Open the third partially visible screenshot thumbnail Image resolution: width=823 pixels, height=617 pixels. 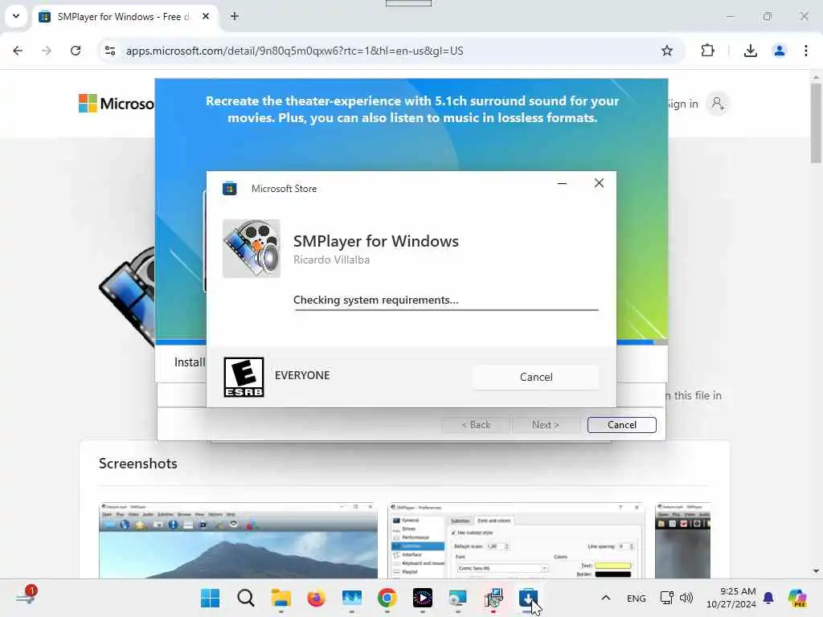coord(683,541)
